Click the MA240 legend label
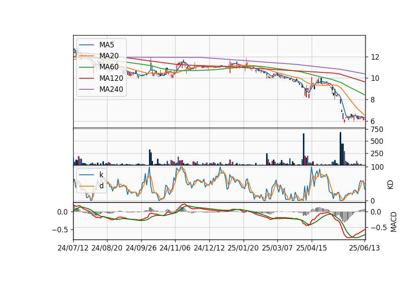Image resolution: width=406 pixels, height=292 pixels. pyautogui.click(x=111, y=89)
